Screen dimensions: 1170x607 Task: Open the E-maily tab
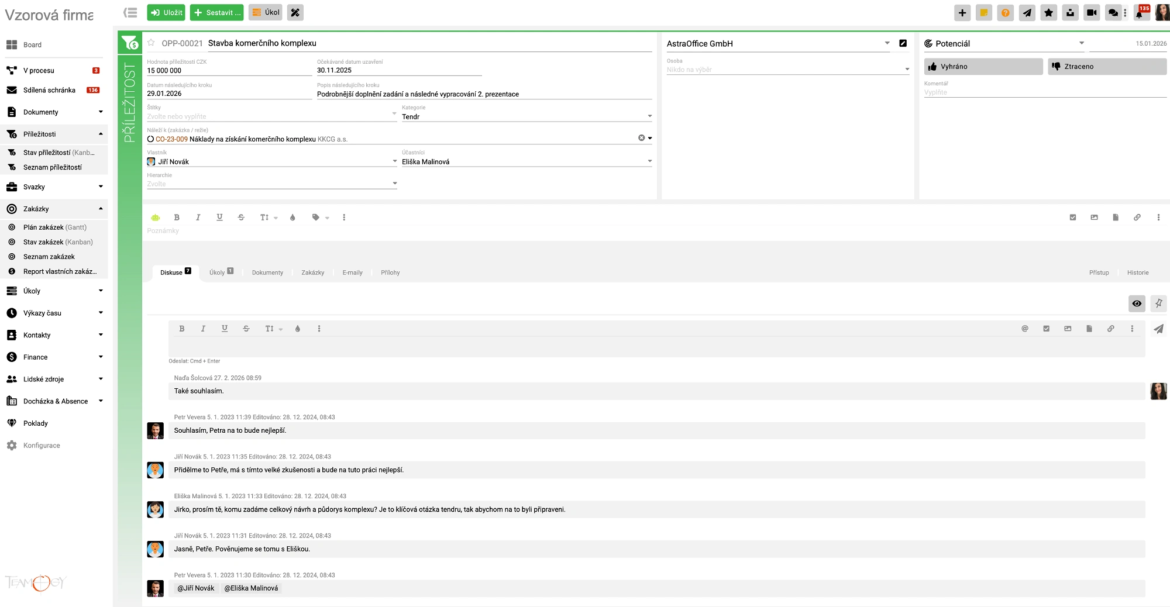pos(352,273)
